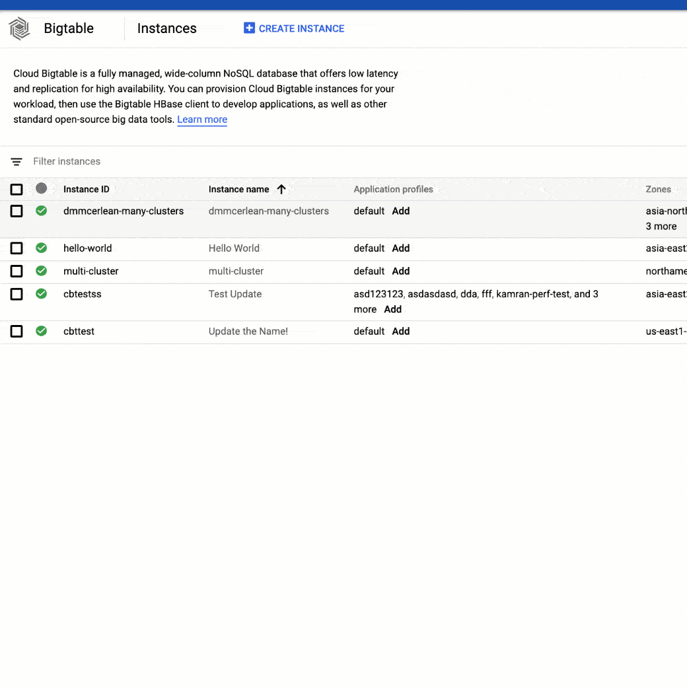Open the cbttest instance ID link
Image resolution: width=687 pixels, height=687 pixels.
pos(79,331)
